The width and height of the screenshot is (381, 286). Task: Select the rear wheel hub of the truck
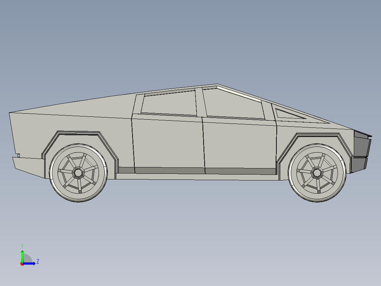[78, 173]
